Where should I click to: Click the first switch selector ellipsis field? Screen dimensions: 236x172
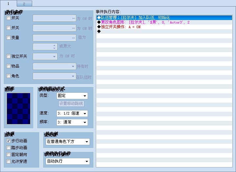[x=54, y=18]
